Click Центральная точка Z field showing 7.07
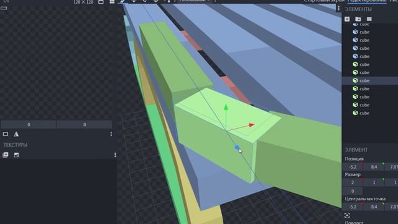Viewport: 398px width, 224px height. [392, 207]
